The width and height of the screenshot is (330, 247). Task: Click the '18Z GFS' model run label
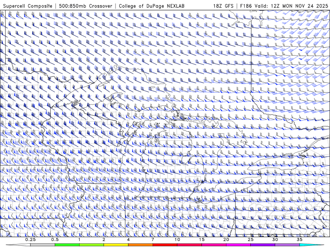223,6
